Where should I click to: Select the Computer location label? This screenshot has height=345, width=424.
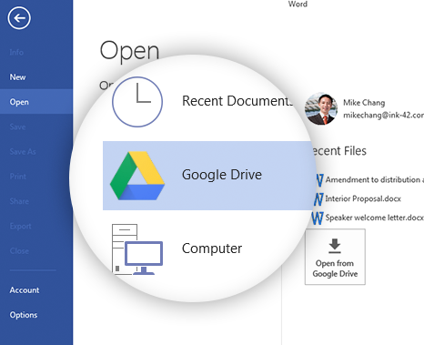(x=212, y=249)
